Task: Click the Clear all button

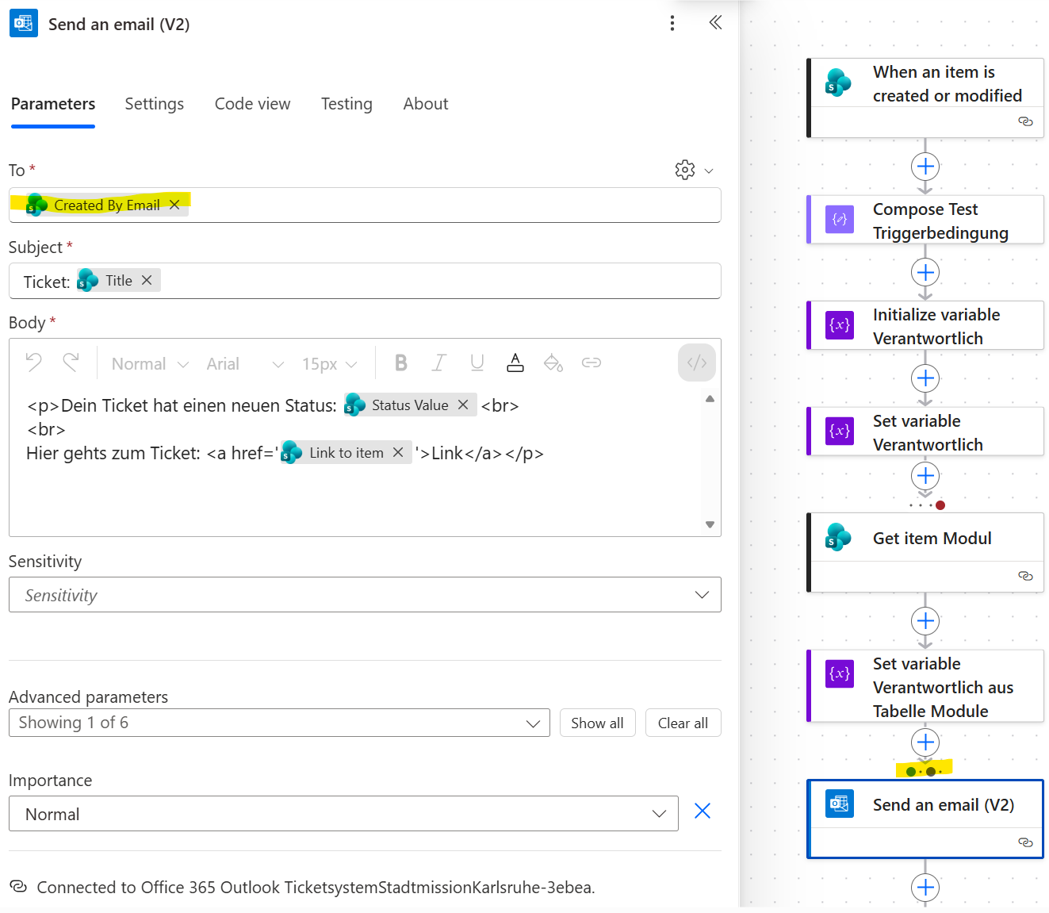Action: [683, 723]
